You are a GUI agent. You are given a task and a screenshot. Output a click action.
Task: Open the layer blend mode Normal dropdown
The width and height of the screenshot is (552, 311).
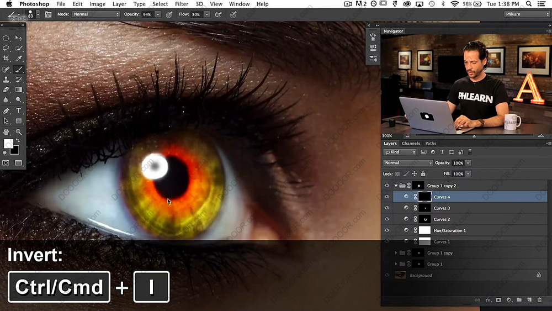[x=408, y=163]
